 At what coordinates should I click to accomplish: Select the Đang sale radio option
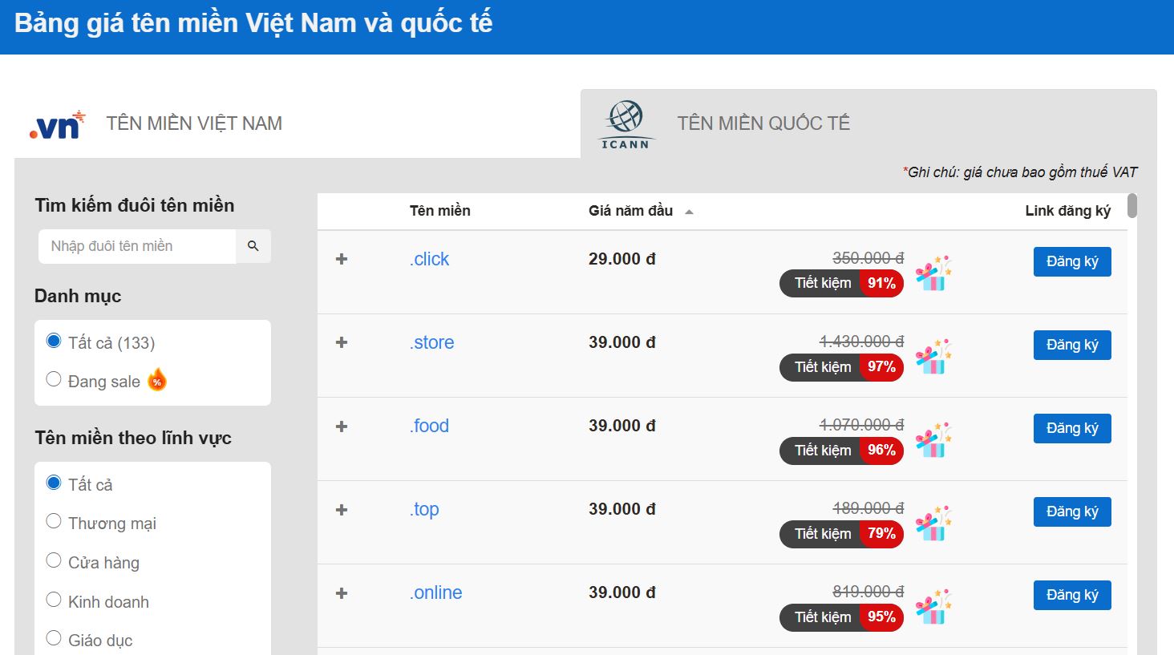tap(54, 379)
